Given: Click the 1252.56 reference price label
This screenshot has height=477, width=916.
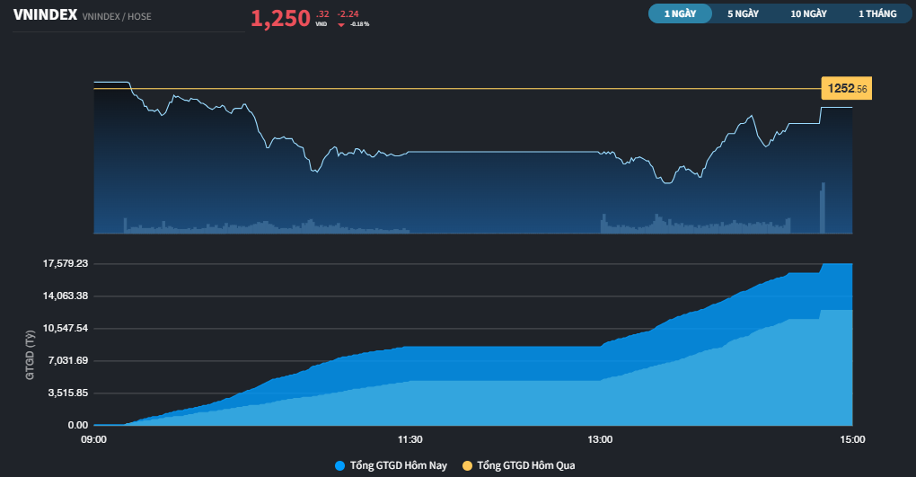Looking at the screenshot, I should pos(847,88).
